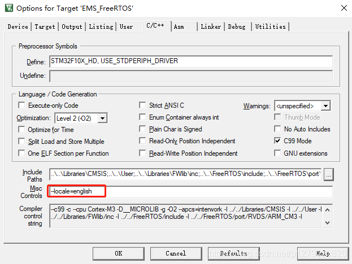Screen dimensions: 352x264
Task: Click the compiler string scroll down arrow
Action: pyautogui.click(x=328, y=223)
